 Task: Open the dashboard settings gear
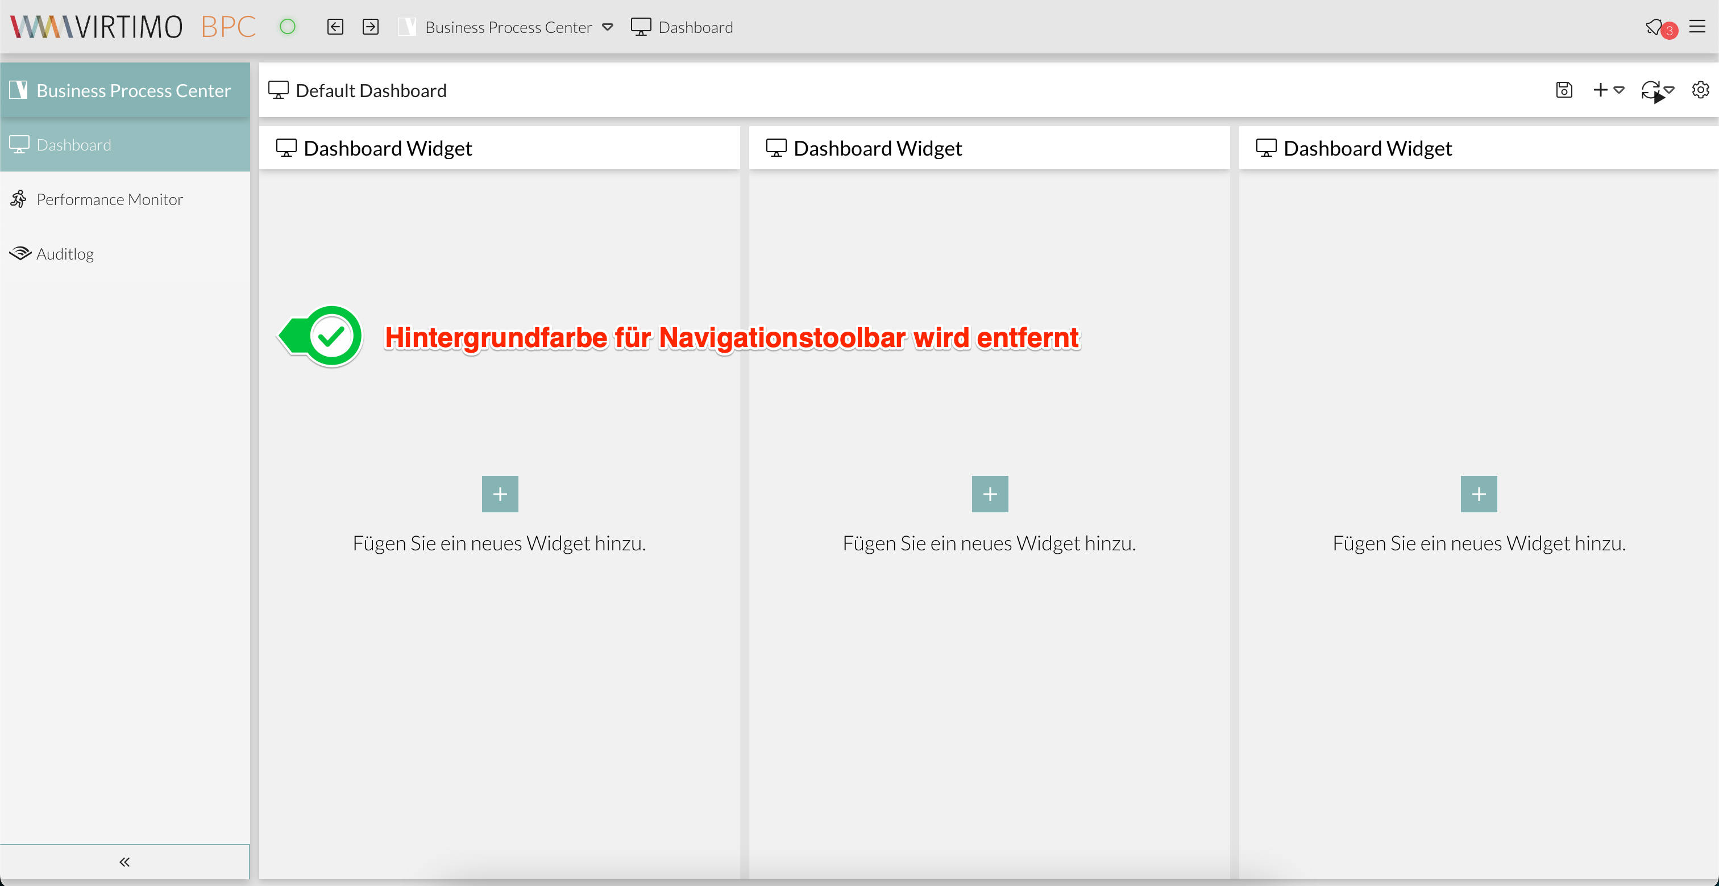(x=1700, y=90)
